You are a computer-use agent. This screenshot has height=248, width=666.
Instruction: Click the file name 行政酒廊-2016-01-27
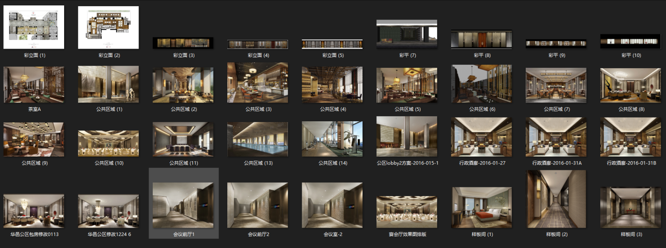482,163
